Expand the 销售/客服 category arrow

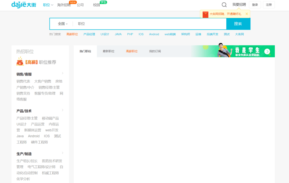pyautogui.click(x=63, y=73)
